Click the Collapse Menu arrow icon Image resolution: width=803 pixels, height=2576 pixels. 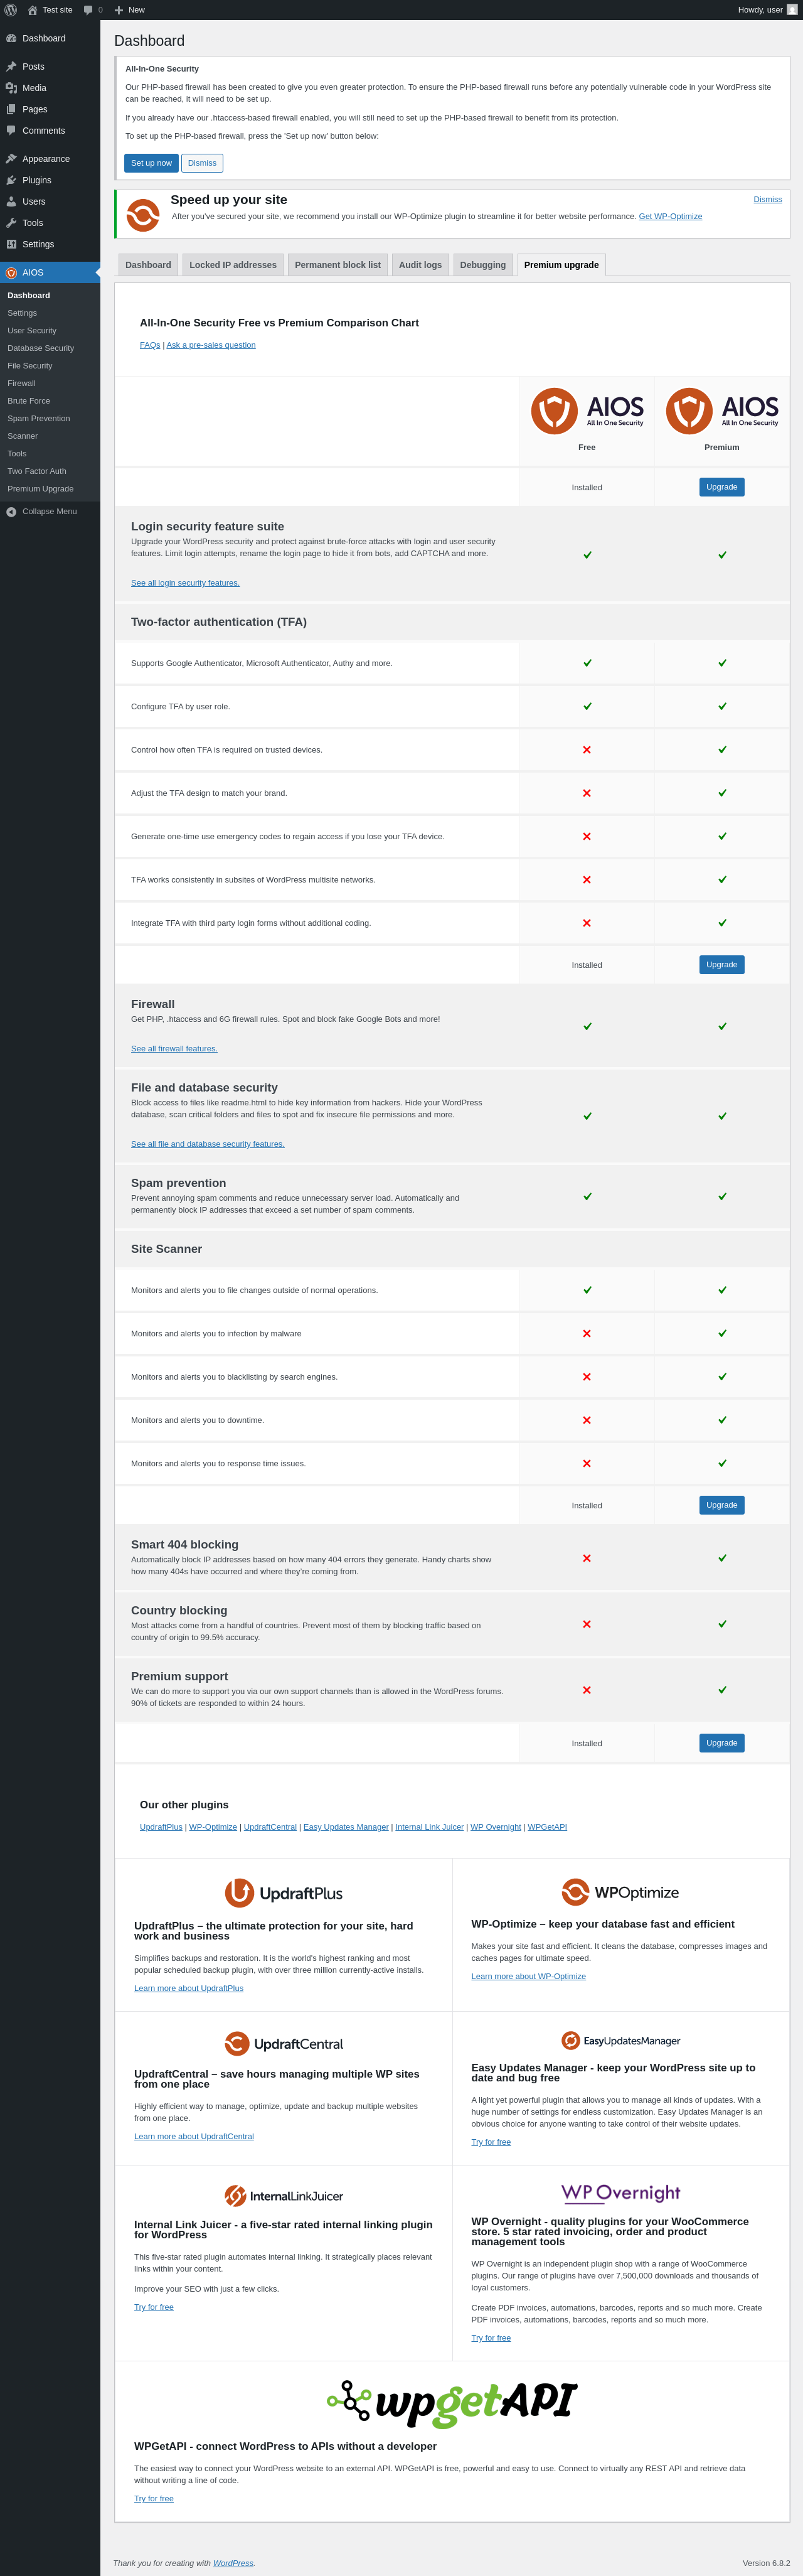pyautogui.click(x=12, y=511)
